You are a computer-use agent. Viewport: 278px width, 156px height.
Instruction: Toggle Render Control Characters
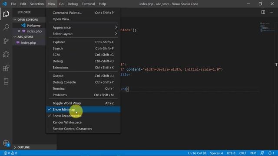83,129
